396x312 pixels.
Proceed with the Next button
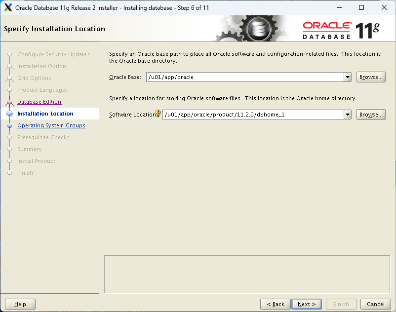point(307,304)
